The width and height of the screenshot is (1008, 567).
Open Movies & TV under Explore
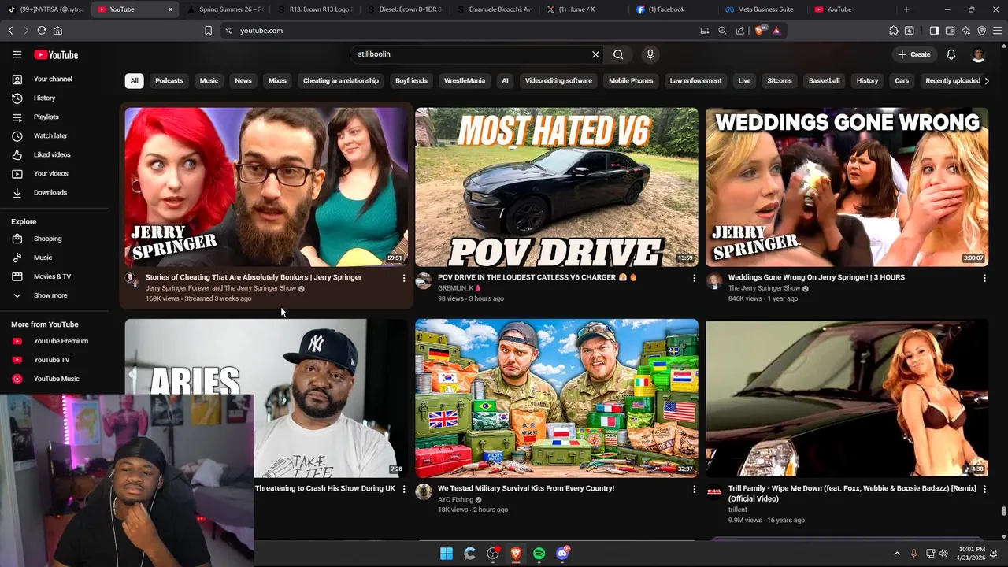(x=54, y=276)
